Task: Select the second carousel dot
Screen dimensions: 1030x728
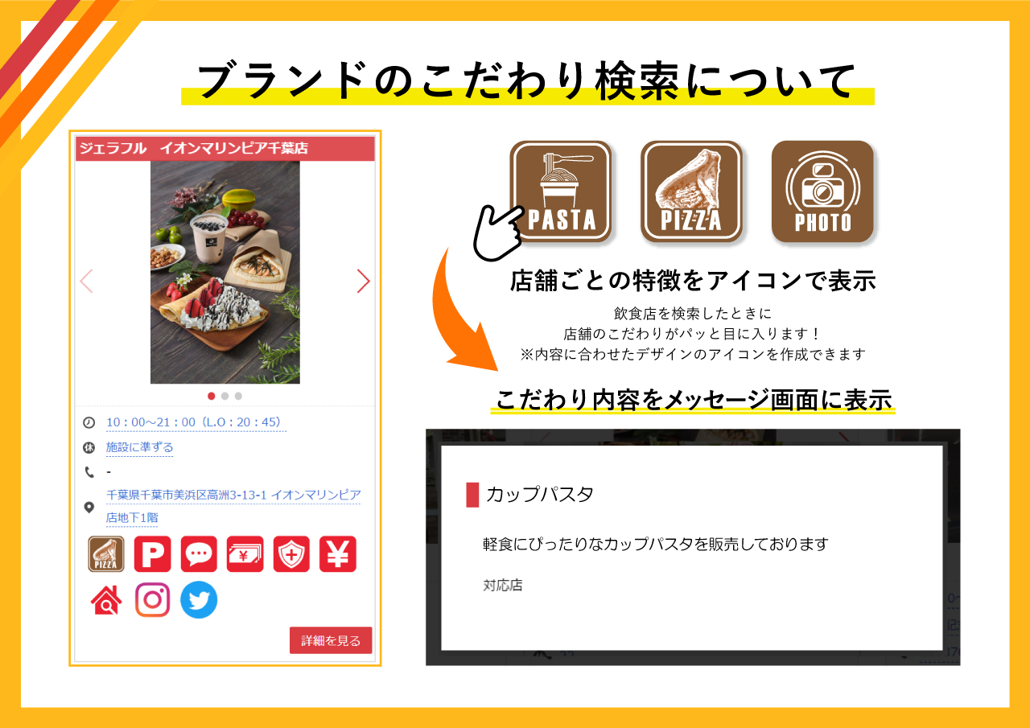Action: tap(225, 396)
